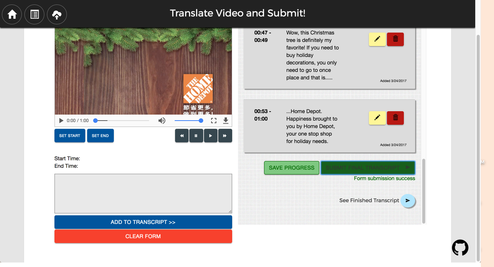Click into the transcript text area

pos(143,194)
